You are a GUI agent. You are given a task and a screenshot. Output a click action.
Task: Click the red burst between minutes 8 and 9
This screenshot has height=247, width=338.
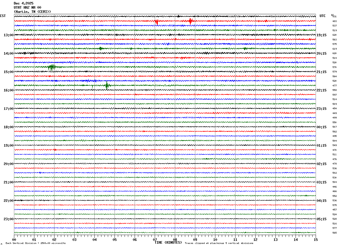191,21
